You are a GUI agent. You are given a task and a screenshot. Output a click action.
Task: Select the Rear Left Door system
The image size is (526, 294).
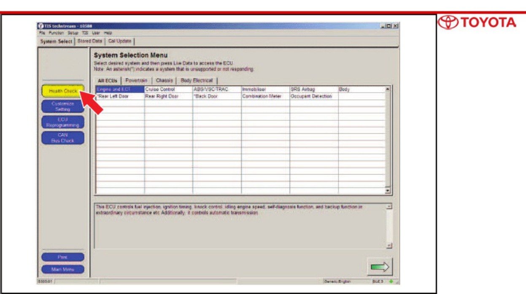(x=120, y=96)
